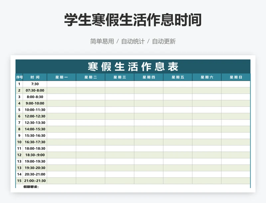Select 序号 cell for the 07:30-8:00 row

(x=19, y=90)
